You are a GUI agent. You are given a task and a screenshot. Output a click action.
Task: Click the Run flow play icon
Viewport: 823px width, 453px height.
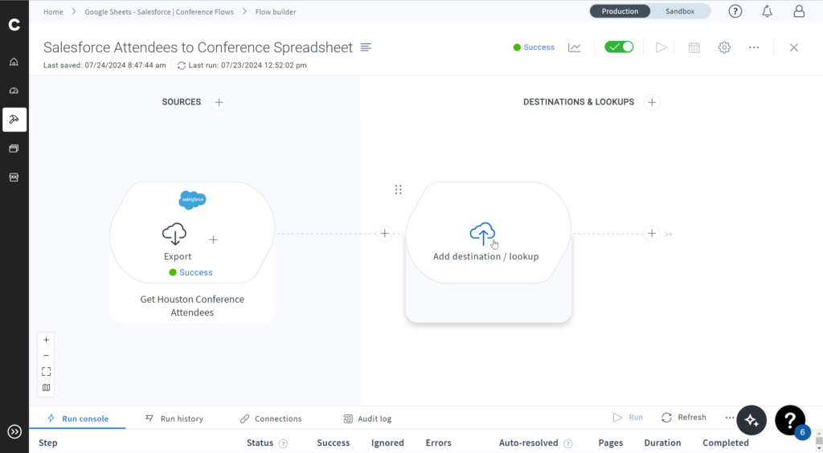coord(661,47)
